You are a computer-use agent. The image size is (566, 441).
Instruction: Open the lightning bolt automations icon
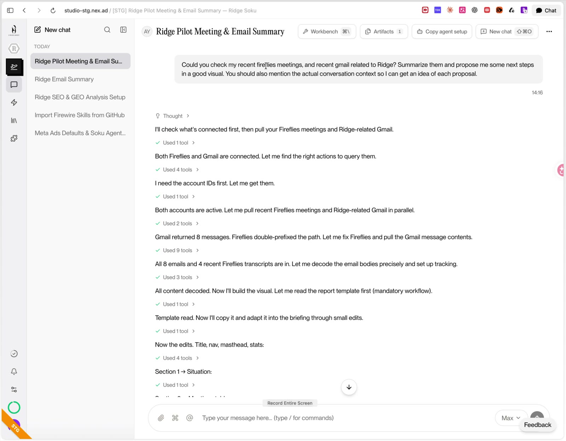14,102
